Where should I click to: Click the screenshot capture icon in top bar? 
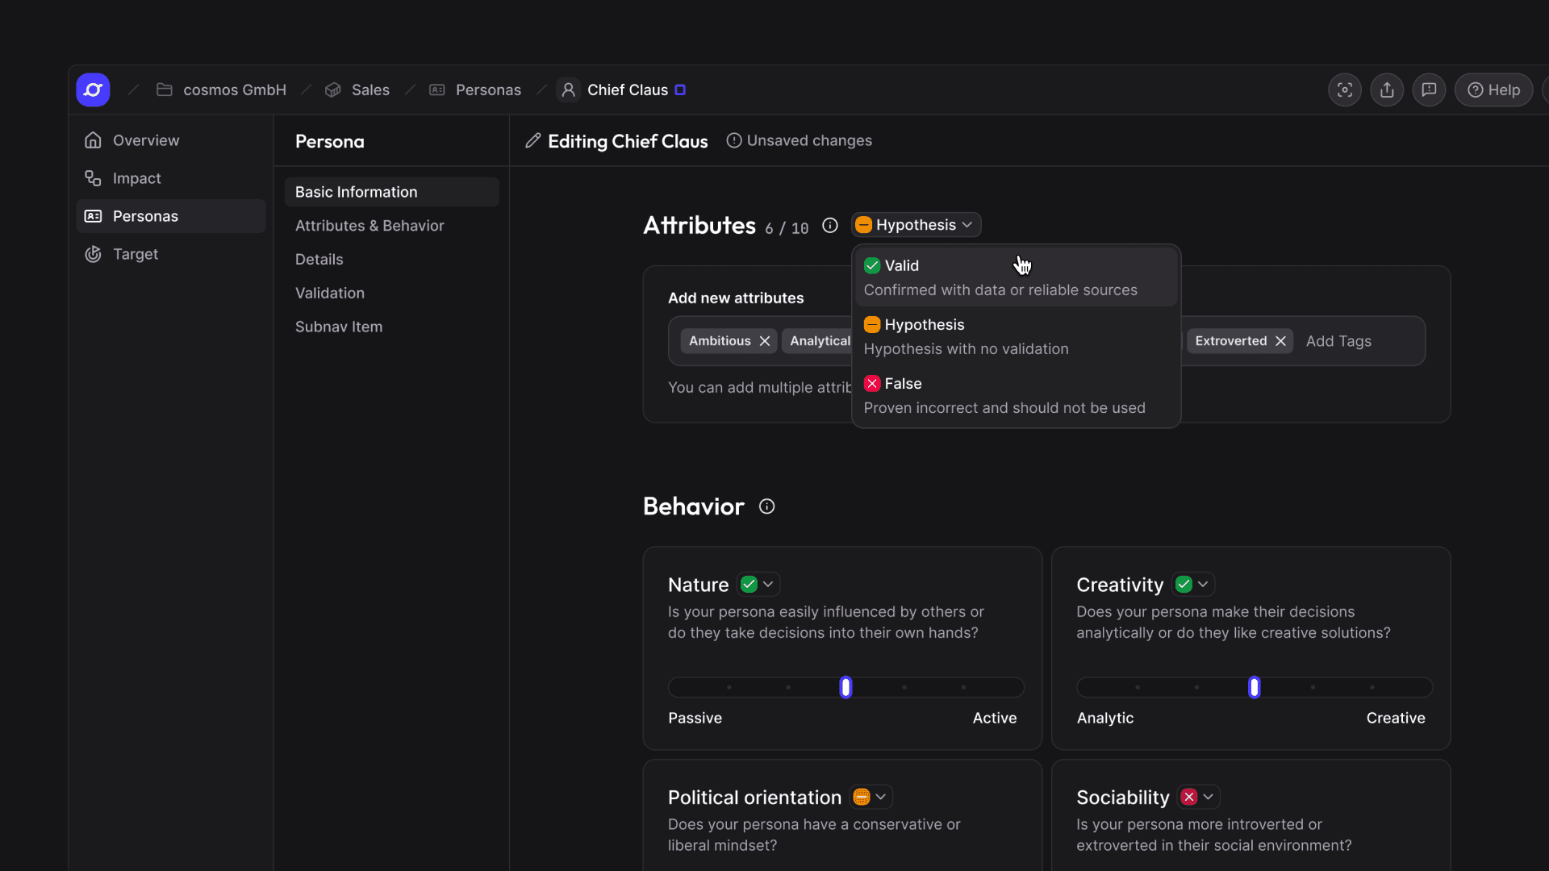click(1344, 90)
